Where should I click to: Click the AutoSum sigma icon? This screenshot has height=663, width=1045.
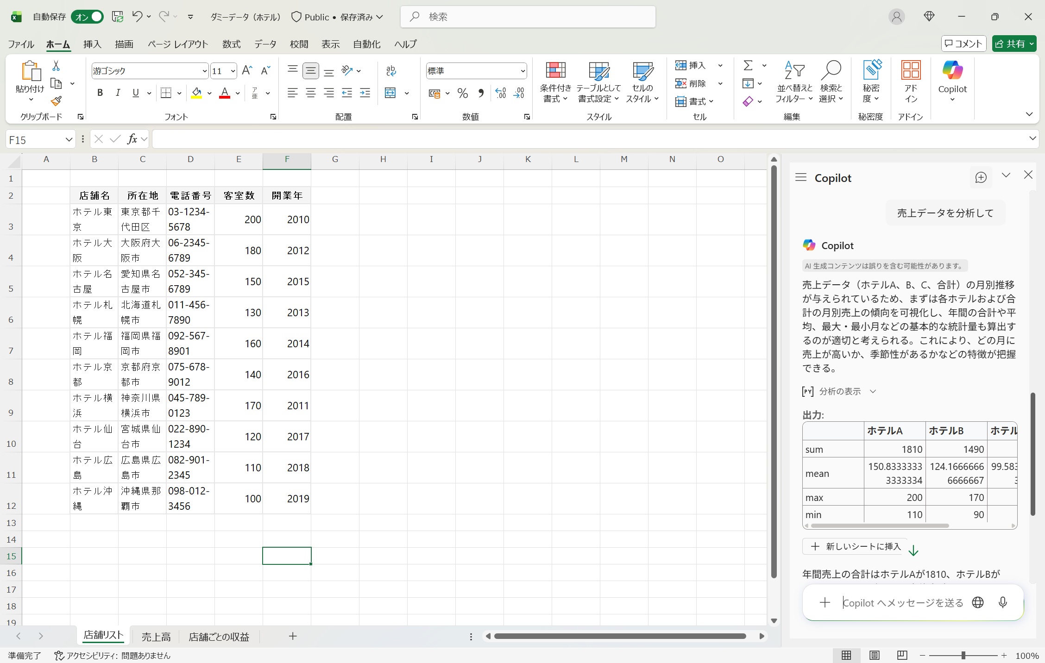pyautogui.click(x=748, y=66)
